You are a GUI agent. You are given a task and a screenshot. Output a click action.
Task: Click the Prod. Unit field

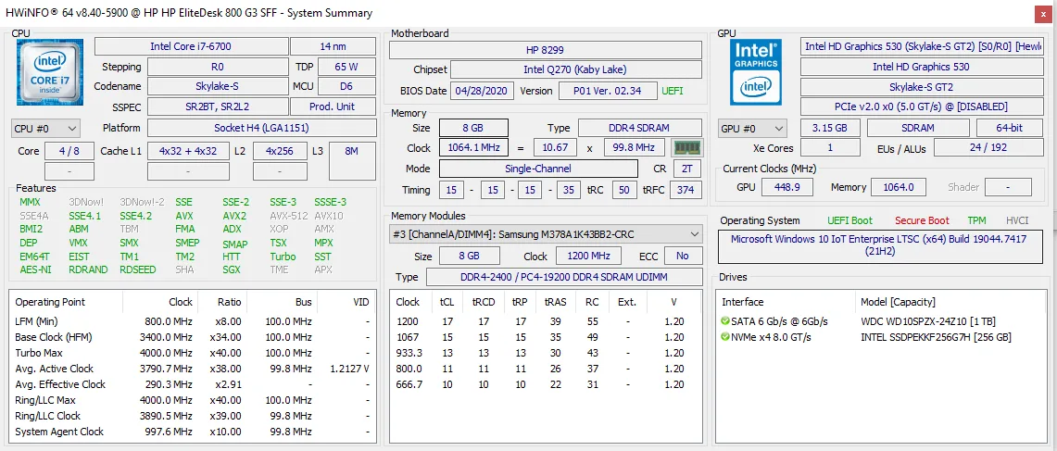click(333, 106)
